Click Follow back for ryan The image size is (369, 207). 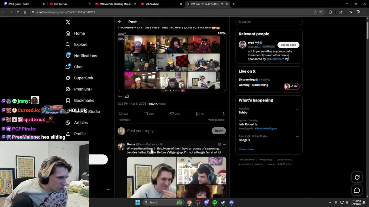tap(288, 45)
